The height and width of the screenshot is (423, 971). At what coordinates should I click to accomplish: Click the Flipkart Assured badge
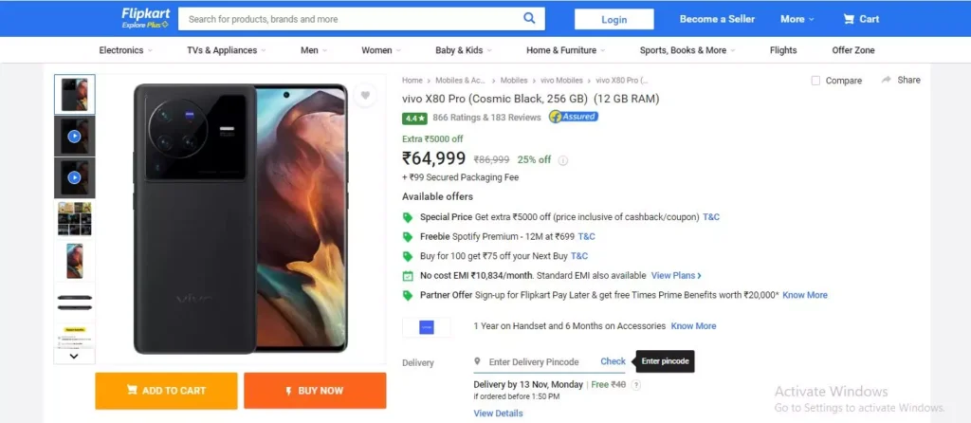click(x=574, y=117)
